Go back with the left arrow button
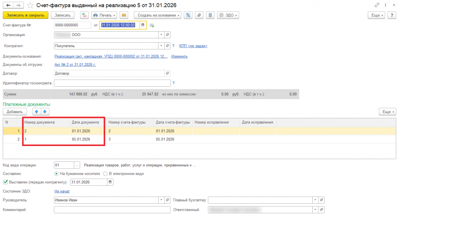 coord(8,5)
